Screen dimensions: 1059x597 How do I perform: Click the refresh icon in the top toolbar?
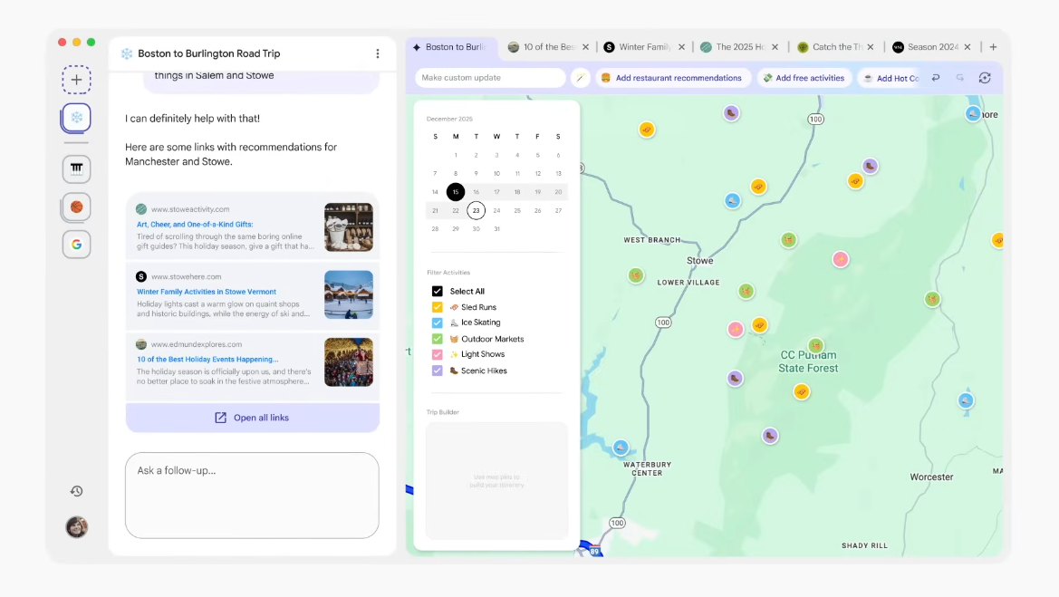[x=985, y=78]
